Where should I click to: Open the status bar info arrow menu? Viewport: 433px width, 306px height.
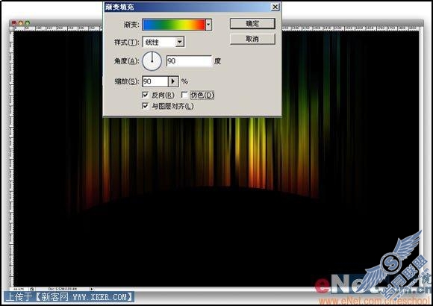click(x=92, y=289)
